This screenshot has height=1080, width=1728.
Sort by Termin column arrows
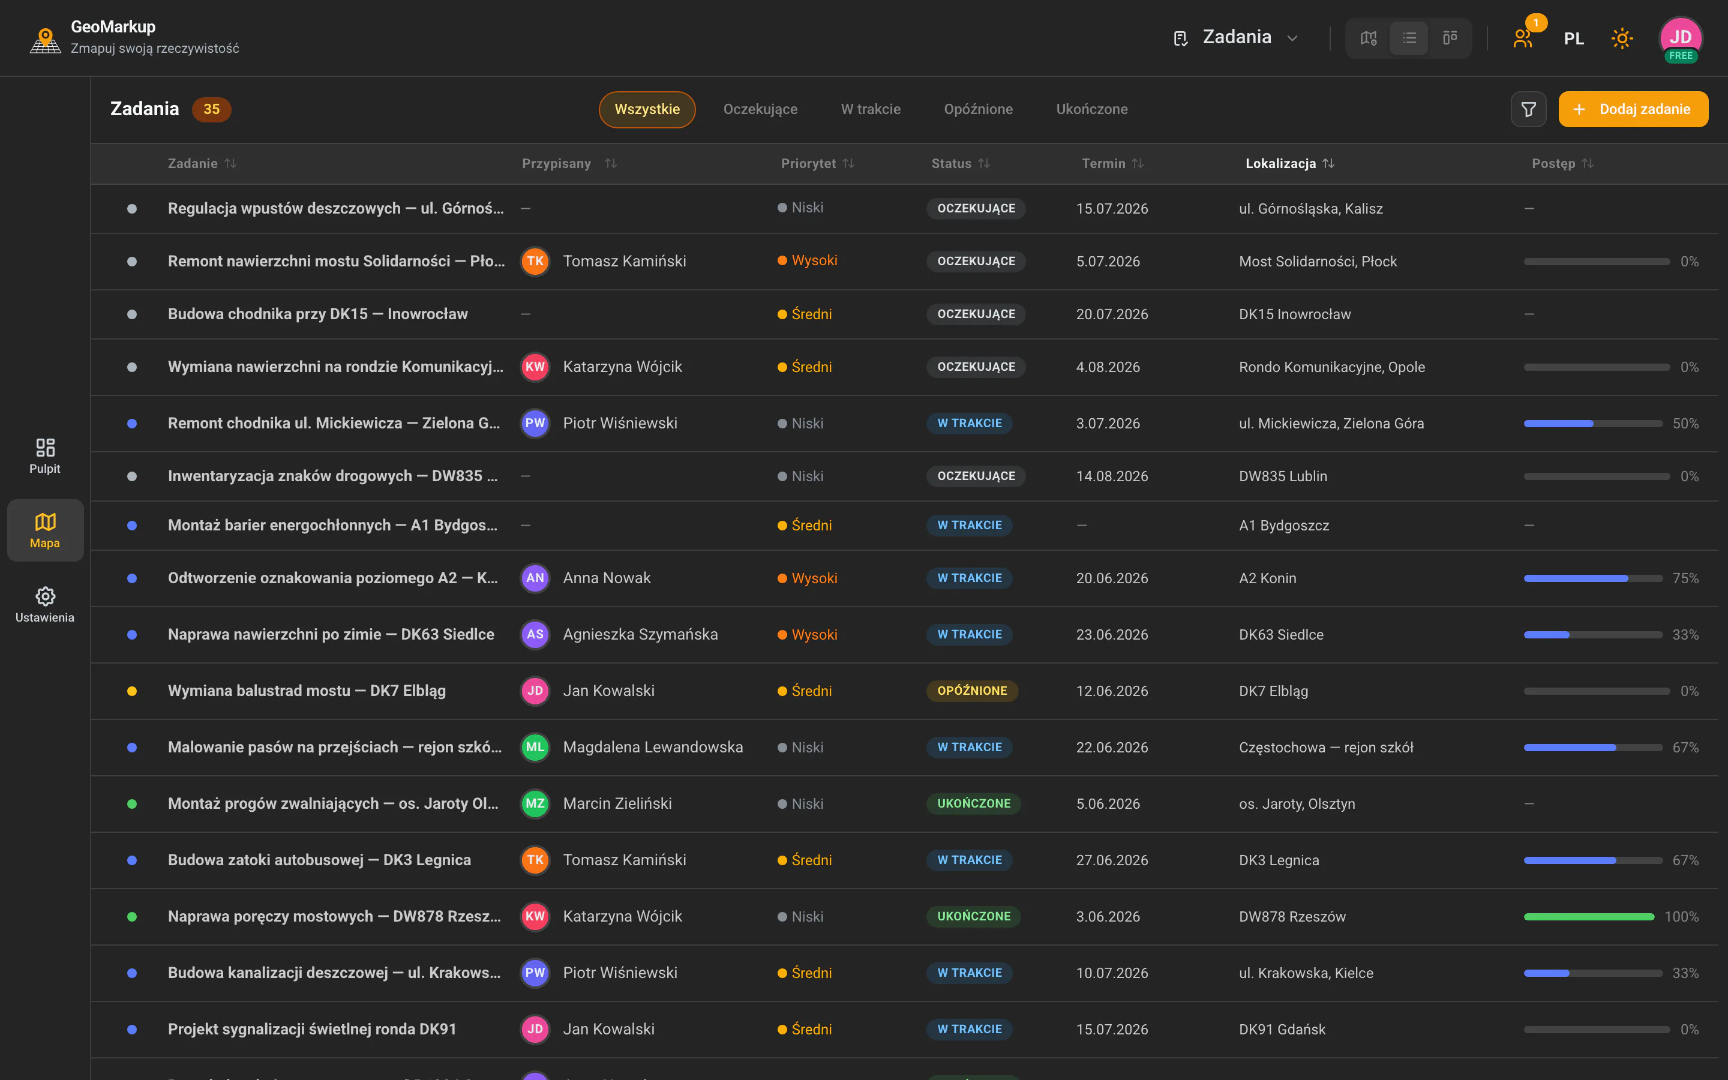[1138, 164]
